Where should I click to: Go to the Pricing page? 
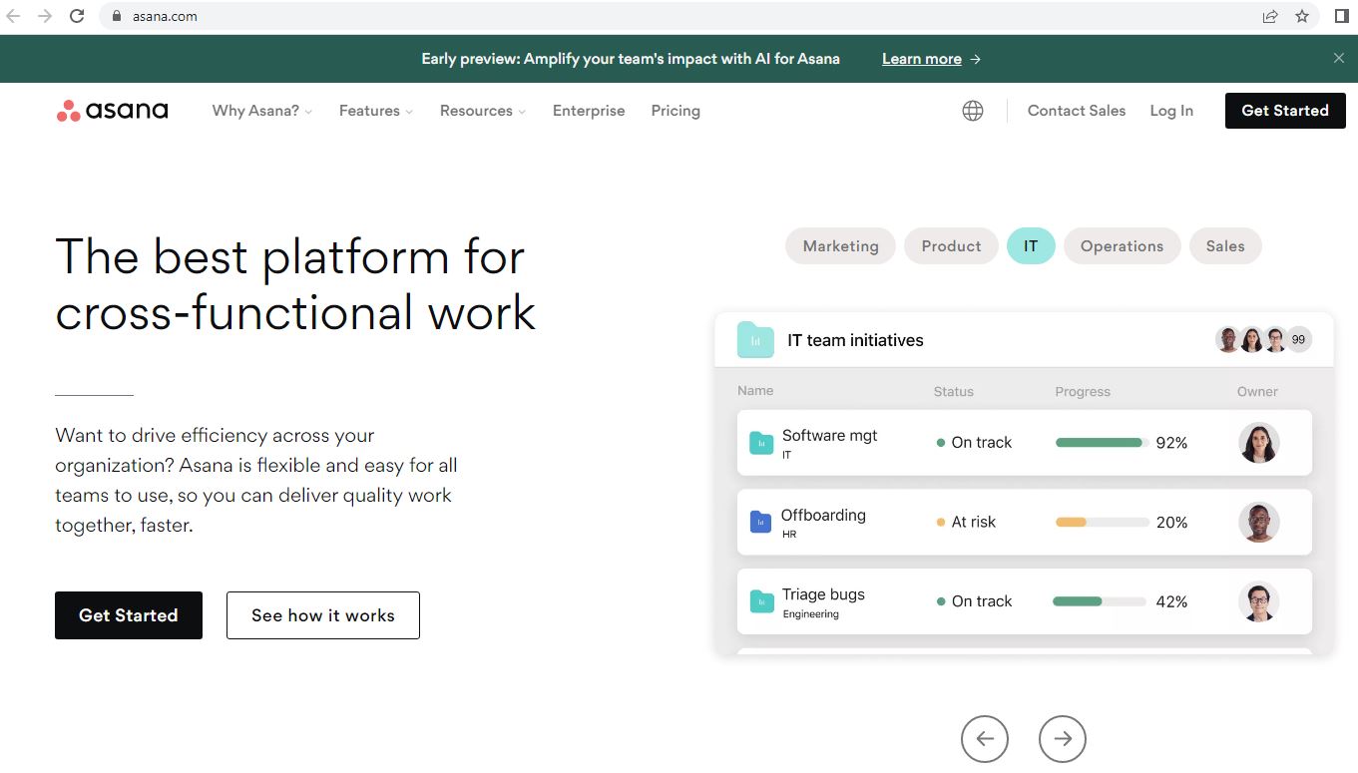pos(676,111)
